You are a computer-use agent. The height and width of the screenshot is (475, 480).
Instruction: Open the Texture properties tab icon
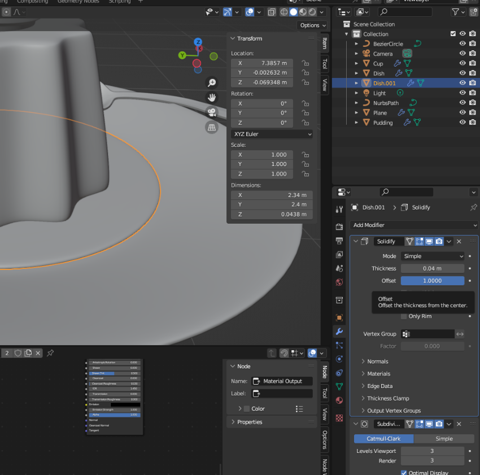pos(339,418)
